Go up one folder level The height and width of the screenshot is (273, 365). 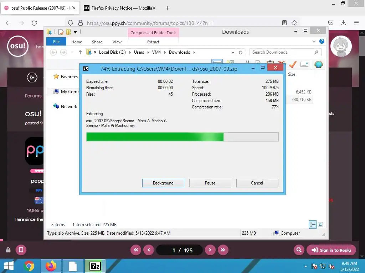tap(80, 52)
